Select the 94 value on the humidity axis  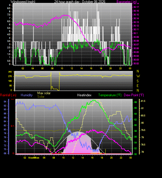click(x=5, y=102)
